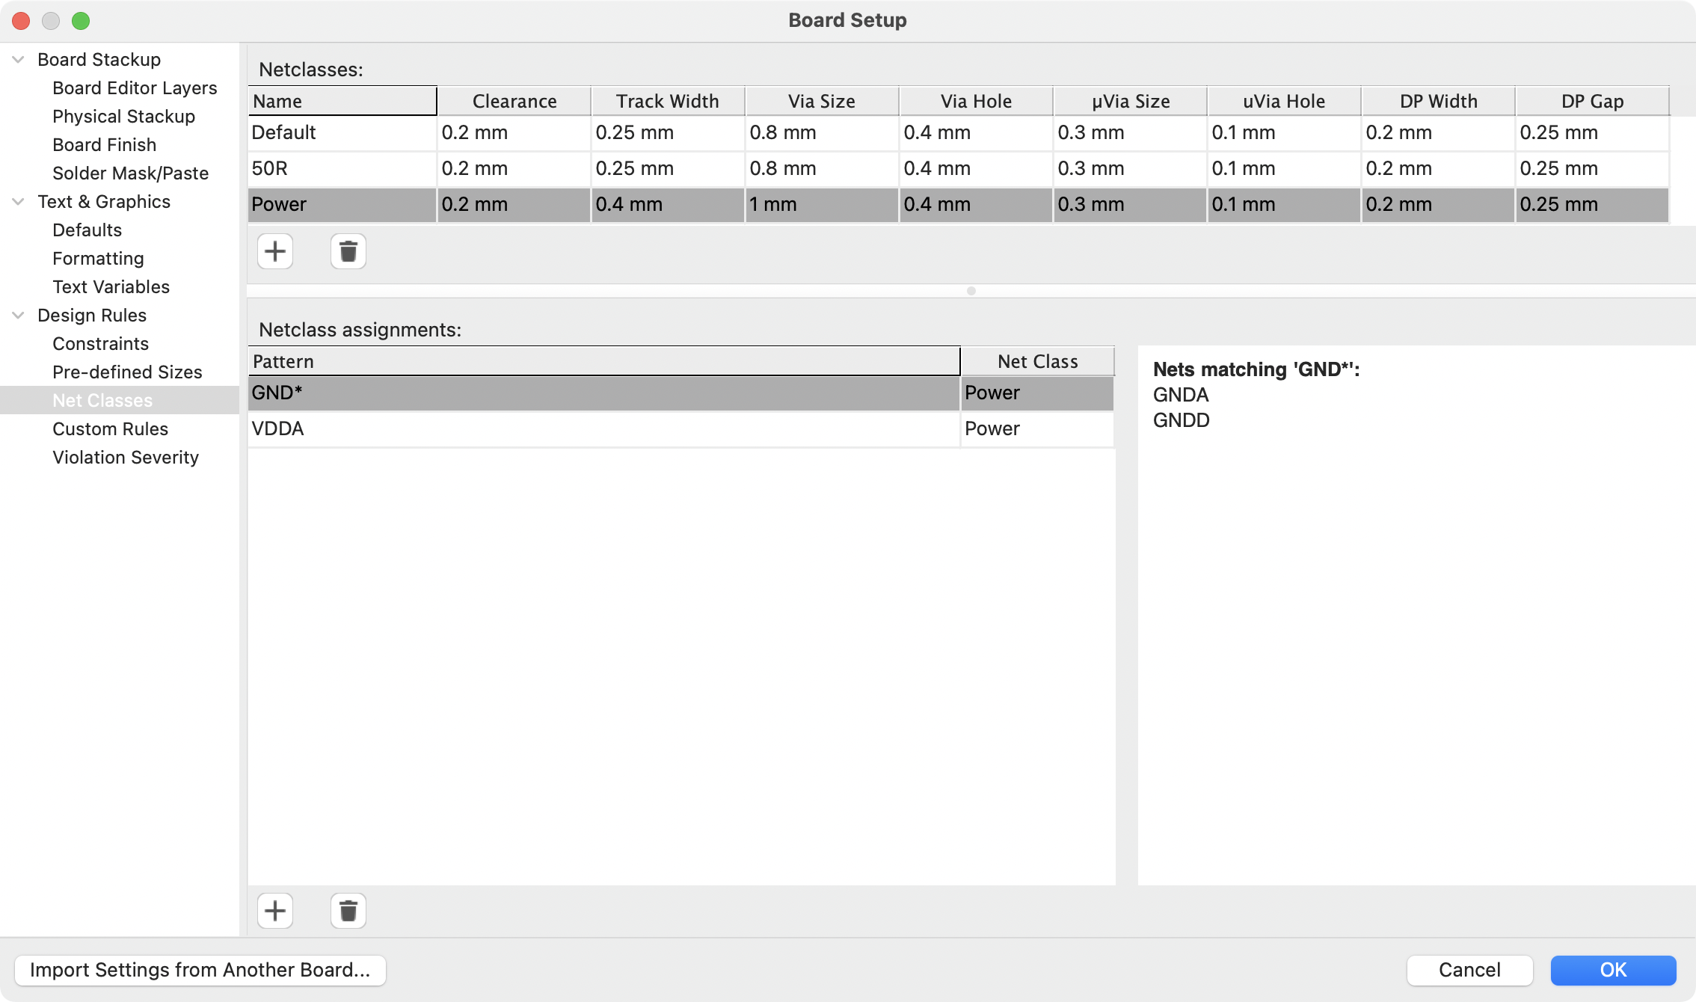Open the Violation Severity page
The width and height of the screenshot is (1696, 1002).
(x=126, y=457)
